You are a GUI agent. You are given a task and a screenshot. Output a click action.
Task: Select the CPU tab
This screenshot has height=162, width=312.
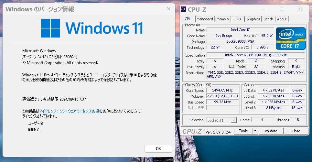point(188,19)
